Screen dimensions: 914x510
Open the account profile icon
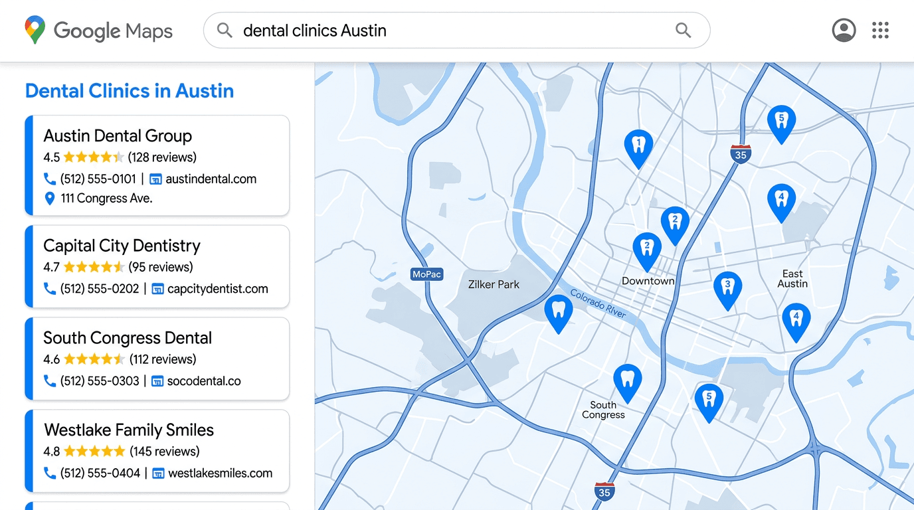click(844, 30)
